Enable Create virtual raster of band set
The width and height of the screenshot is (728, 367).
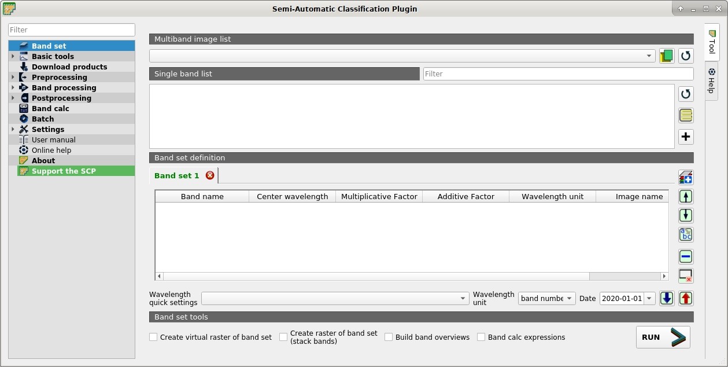(153, 337)
